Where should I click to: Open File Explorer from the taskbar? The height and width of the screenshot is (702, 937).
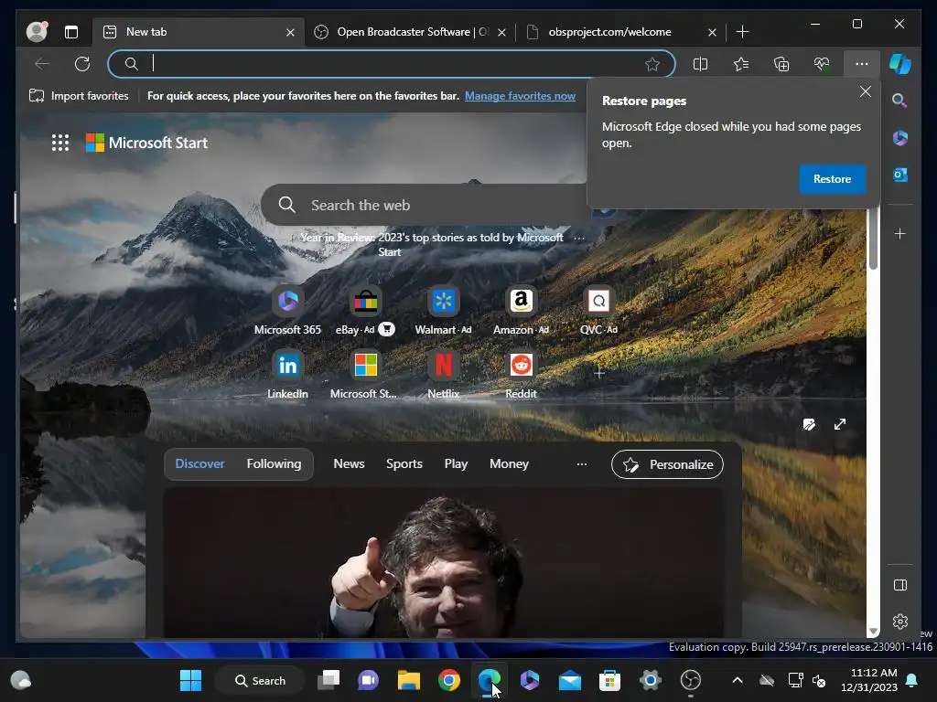(409, 680)
